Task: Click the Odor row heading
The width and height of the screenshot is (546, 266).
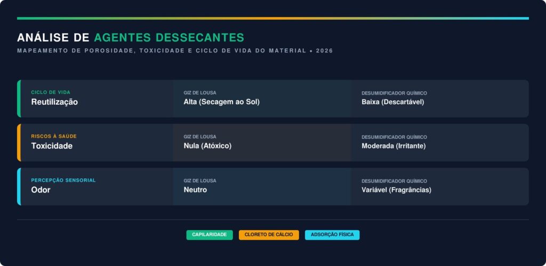Action: tap(41, 190)
